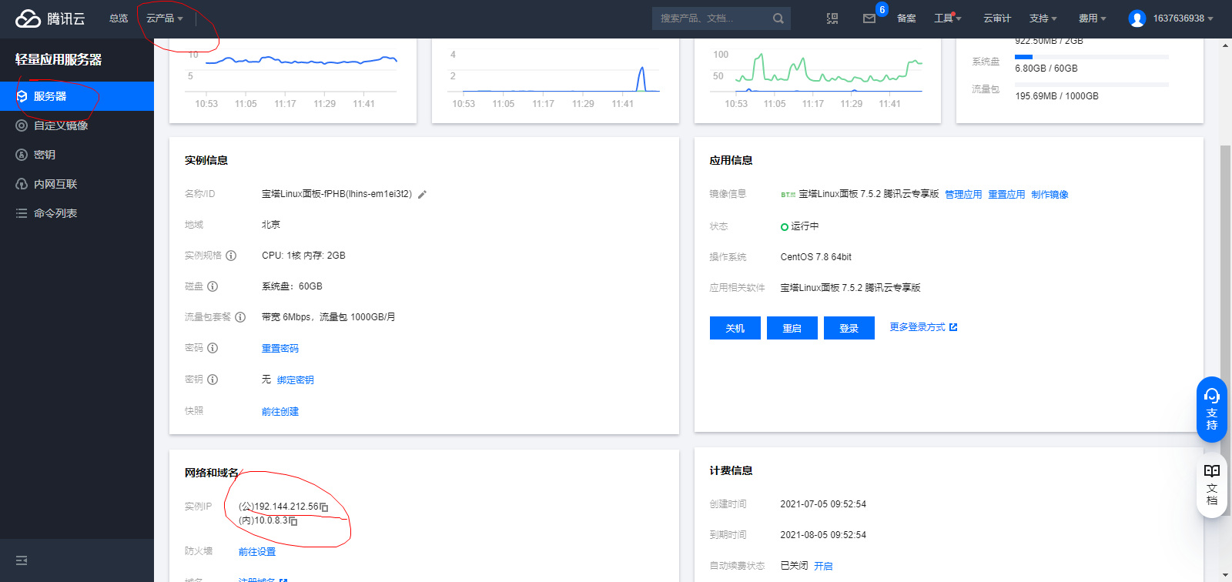Open the message mail icon
1232x582 pixels.
click(x=869, y=18)
